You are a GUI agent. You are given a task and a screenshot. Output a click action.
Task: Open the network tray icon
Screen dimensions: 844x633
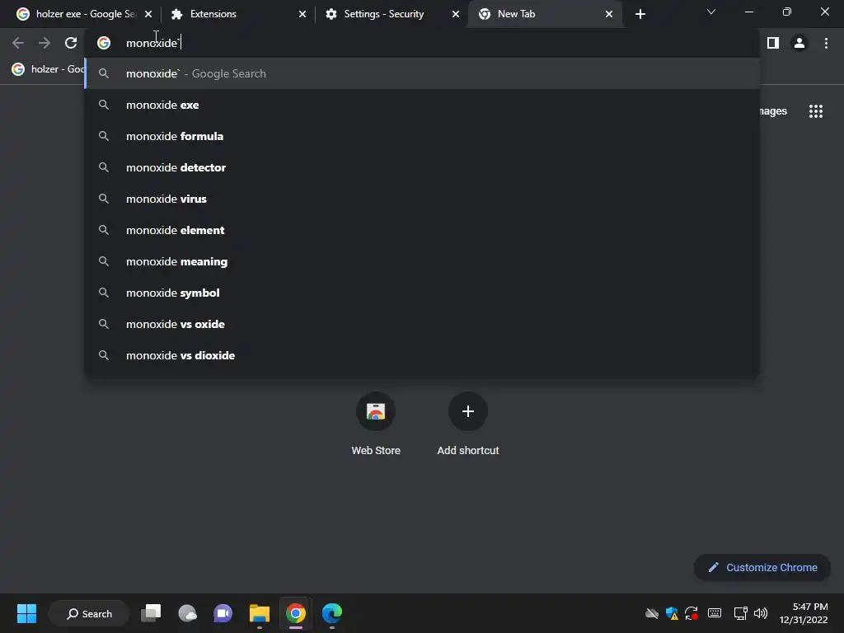pyautogui.click(x=741, y=613)
